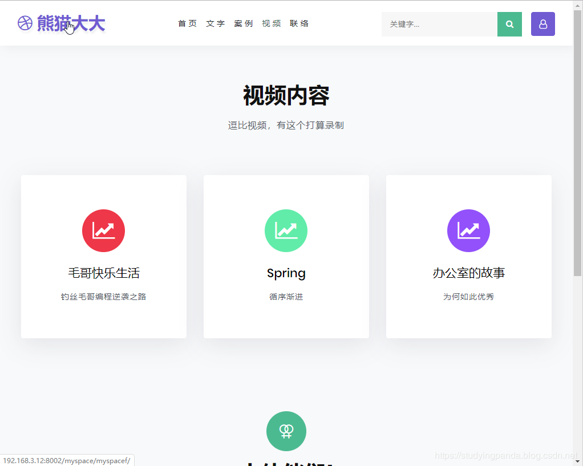Viewport: 583px width, 466px height.
Task: Click the green circular icon near page bottom
Action: (x=286, y=431)
